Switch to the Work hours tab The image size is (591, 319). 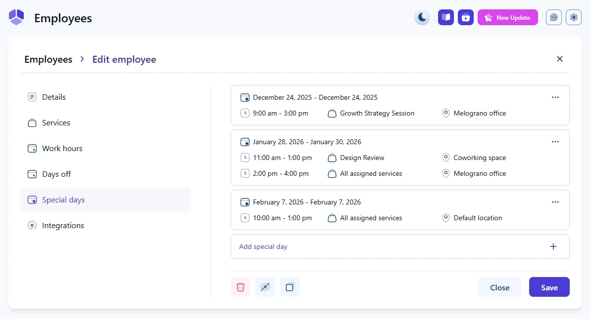click(x=62, y=149)
